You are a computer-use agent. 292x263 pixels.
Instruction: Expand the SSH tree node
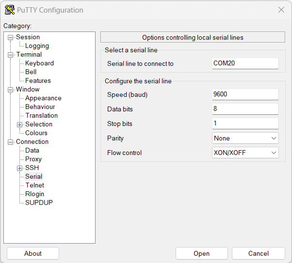(20, 168)
